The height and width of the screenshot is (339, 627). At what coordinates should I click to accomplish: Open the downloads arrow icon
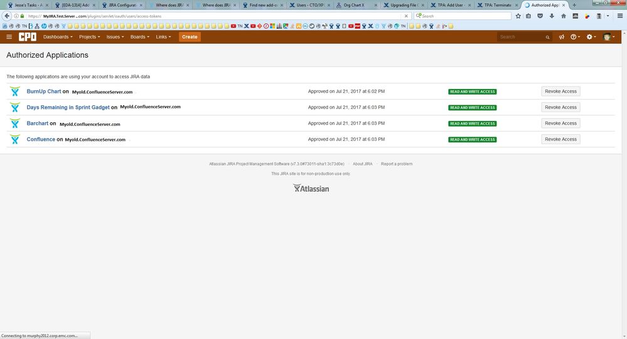click(552, 16)
